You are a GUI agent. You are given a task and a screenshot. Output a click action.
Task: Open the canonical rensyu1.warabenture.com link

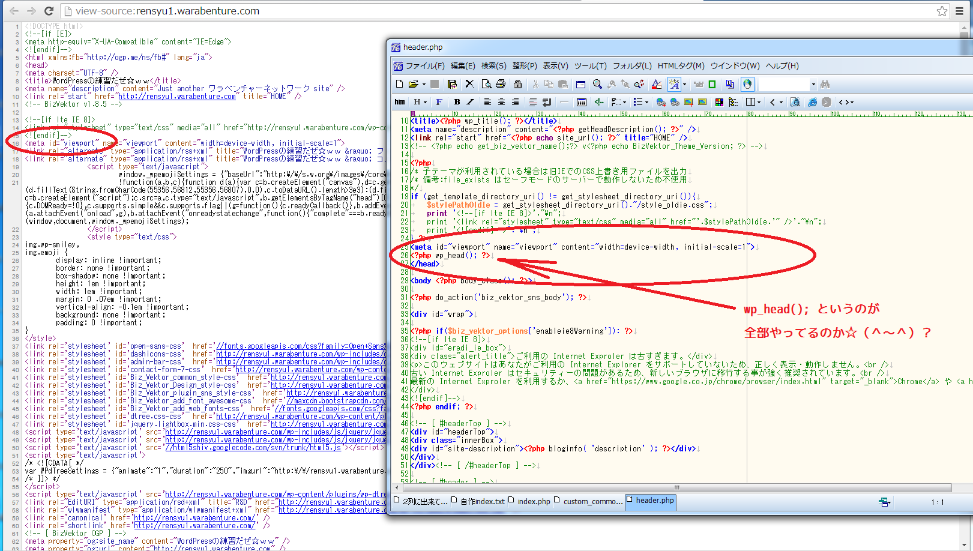pos(193,518)
